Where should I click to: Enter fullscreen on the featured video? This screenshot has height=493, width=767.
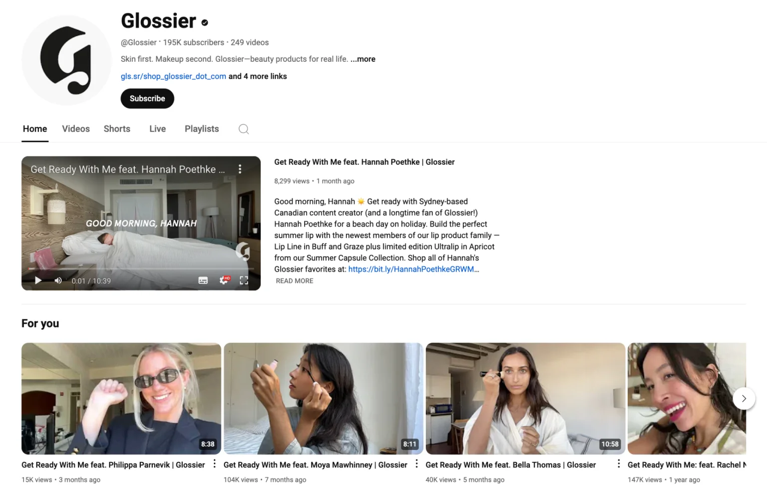pyautogui.click(x=244, y=280)
